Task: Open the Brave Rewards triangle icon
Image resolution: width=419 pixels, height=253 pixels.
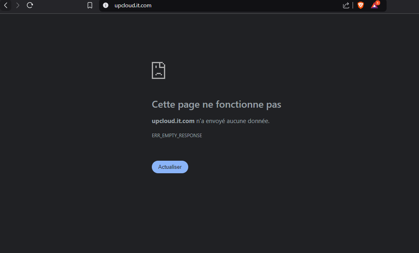Action: point(374,6)
